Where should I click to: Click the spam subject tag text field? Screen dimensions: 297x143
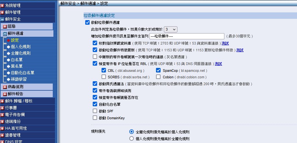(x=187, y=36)
